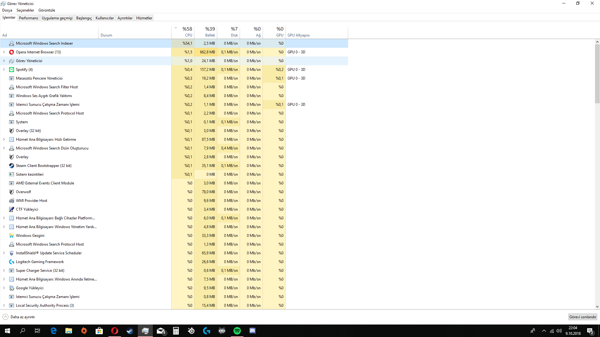This screenshot has width=600, height=337.
Task: Open the Başlangıç tab
Action: tap(84, 18)
